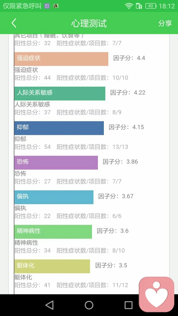Tap the Android home circle button
Screen dimensions: 178x316
(89, 305)
